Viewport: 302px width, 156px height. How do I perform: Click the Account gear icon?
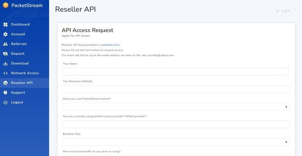[x=5, y=34]
